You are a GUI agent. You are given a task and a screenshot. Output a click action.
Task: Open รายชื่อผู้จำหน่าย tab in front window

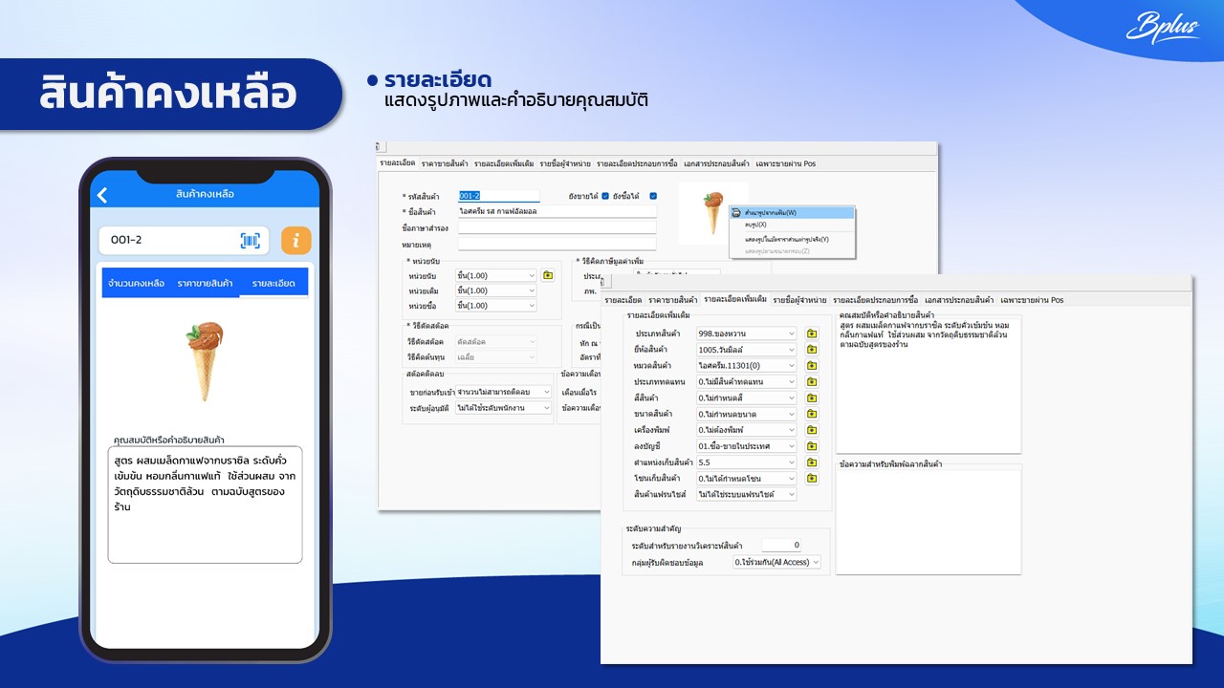pyautogui.click(x=799, y=300)
